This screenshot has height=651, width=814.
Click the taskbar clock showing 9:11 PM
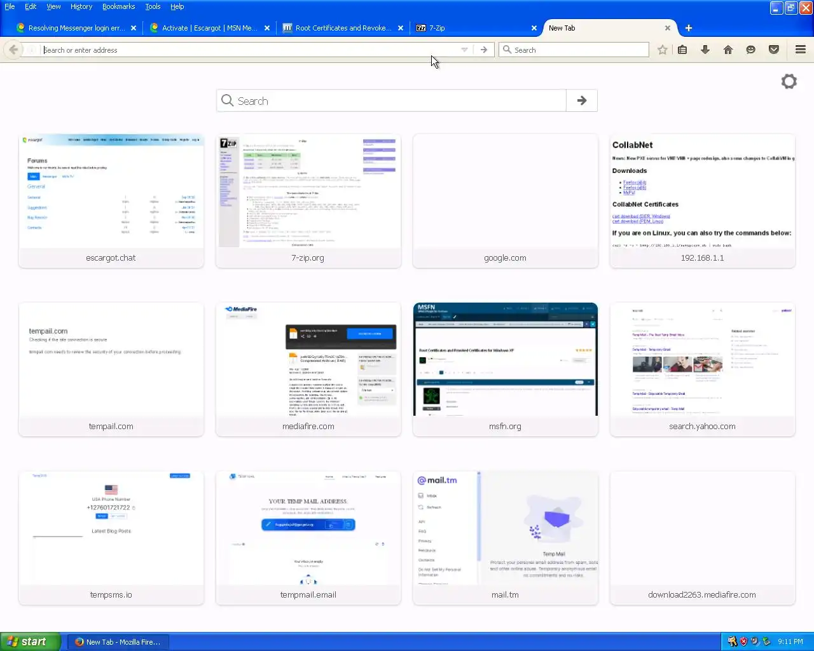point(790,641)
